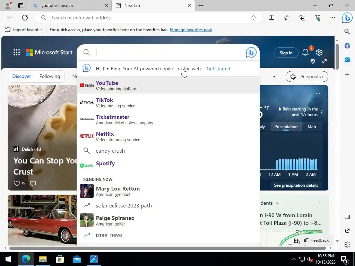
Task: Open the weather card options ellipsis
Action: 318,94
